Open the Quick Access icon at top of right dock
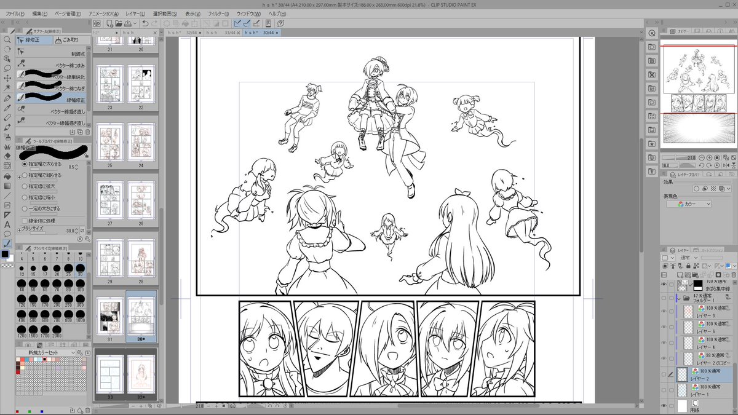738x415 pixels. (652, 33)
